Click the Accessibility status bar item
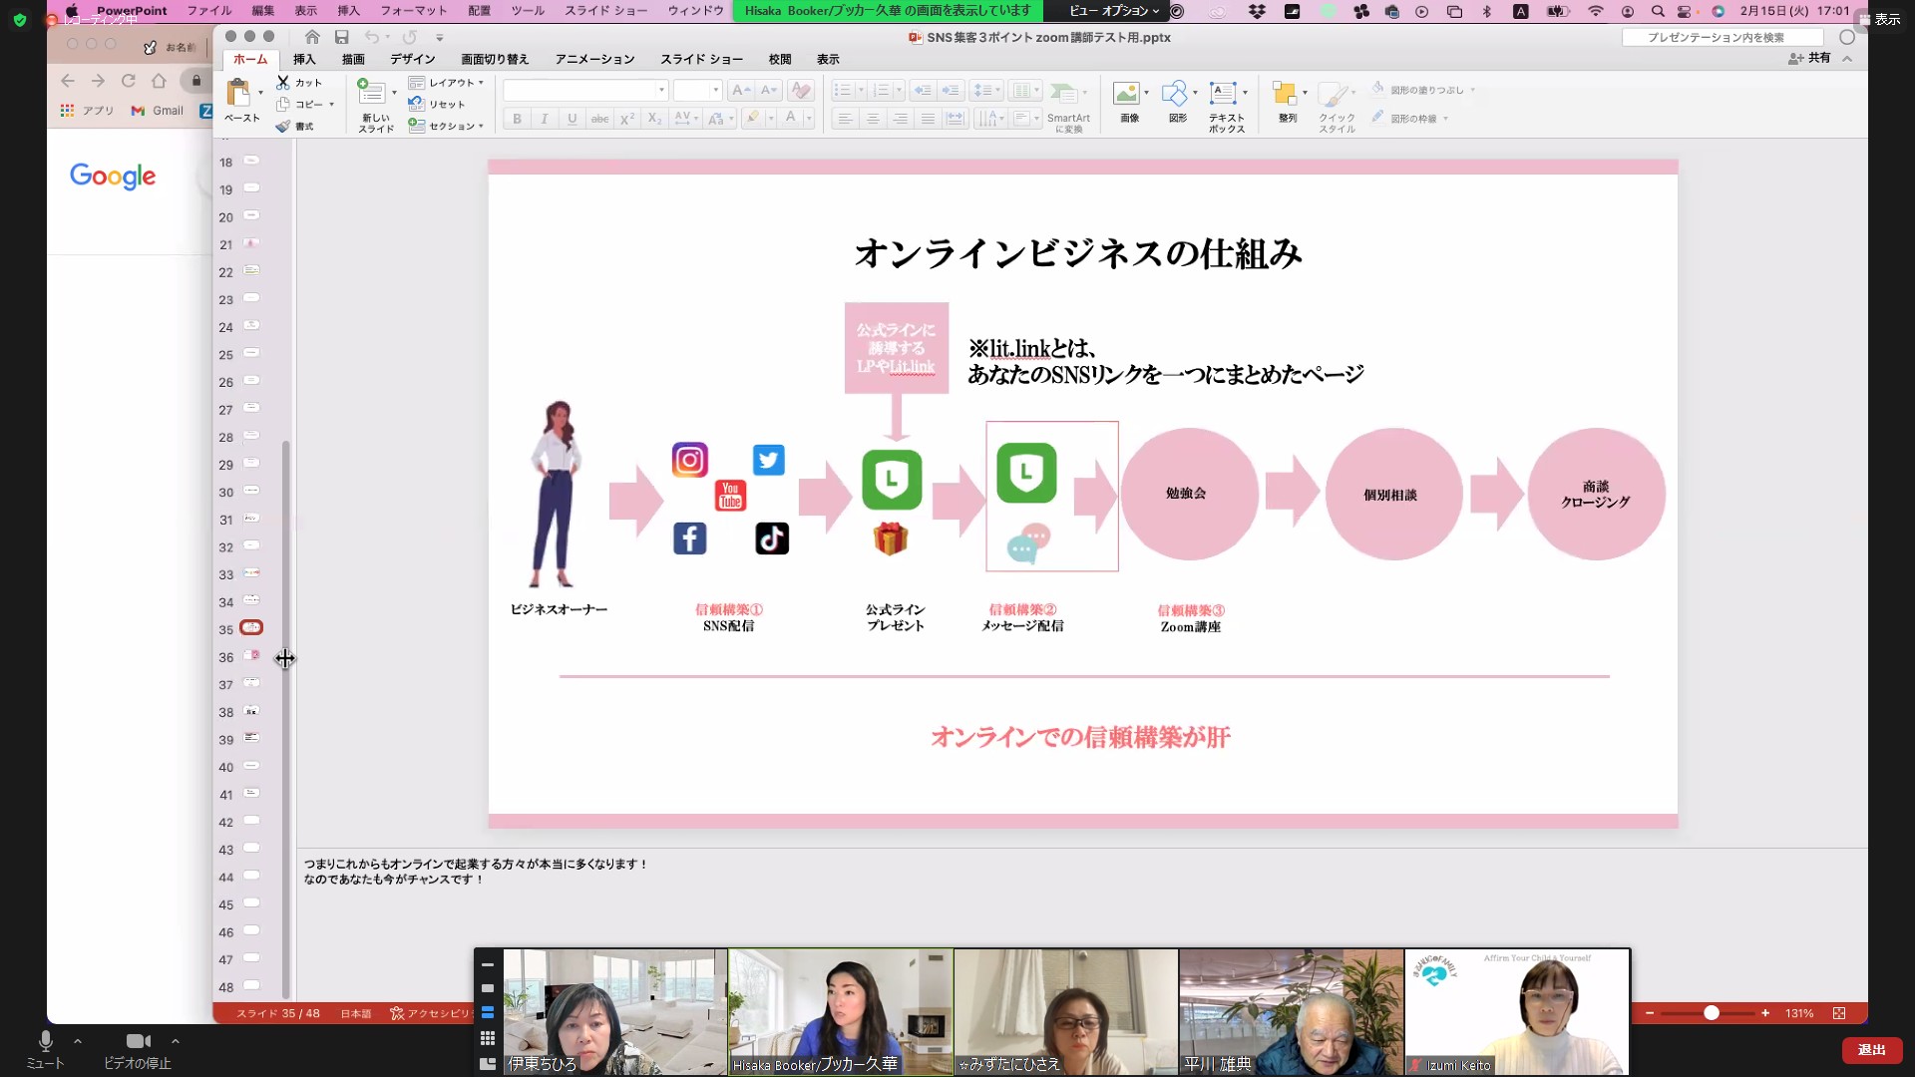The height and width of the screenshot is (1077, 1915). coord(431,1013)
